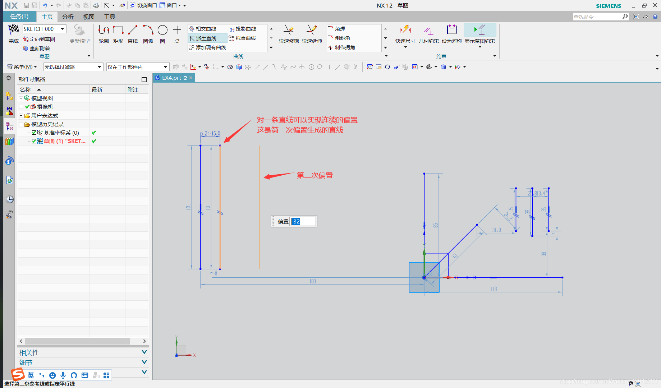Toggle Display Sketch Constraints (显示草图约束)
Screen dimensions: 661x388
point(480,34)
